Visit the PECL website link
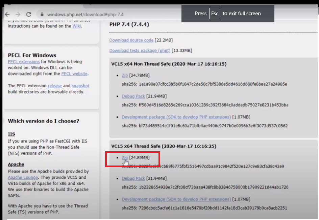This screenshot has width=319, height=220. click(x=74, y=73)
